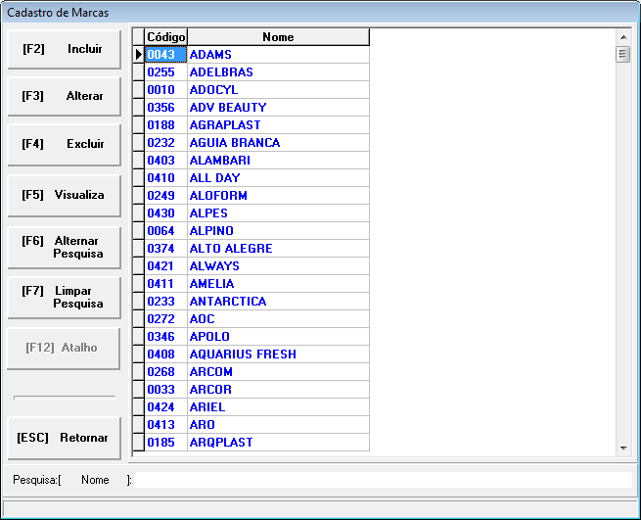The image size is (641, 520).
Task: Select the ALTO ALEGRE entry
Action: [x=278, y=249]
